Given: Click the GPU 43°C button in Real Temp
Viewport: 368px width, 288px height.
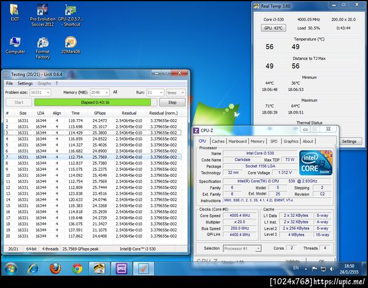Looking at the screenshot, I should (x=274, y=28).
